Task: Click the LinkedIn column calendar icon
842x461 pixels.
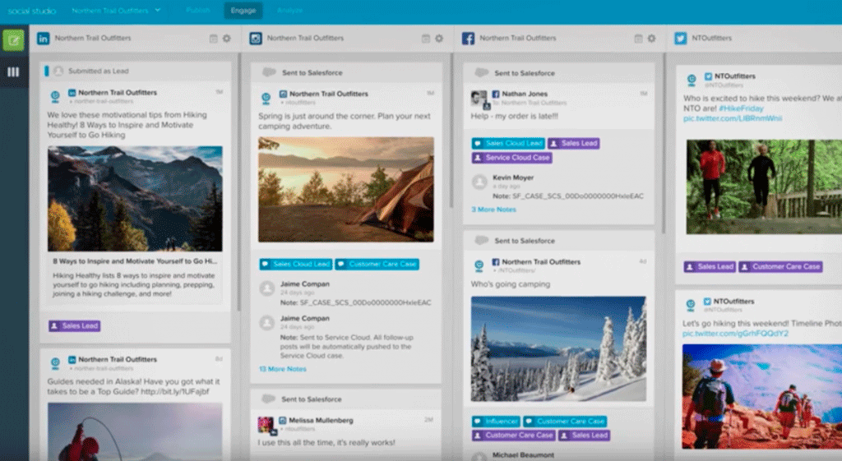Action: (x=213, y=38)
